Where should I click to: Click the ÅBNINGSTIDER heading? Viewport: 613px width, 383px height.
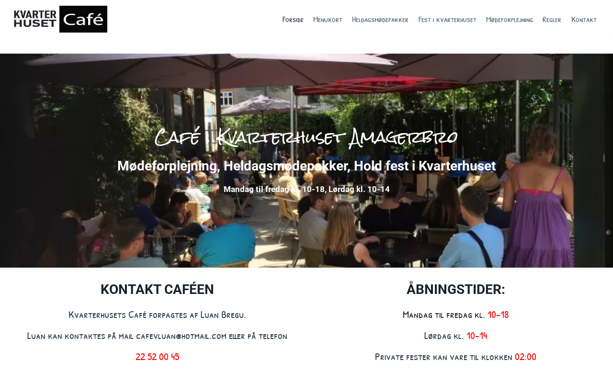pos(456,289)
